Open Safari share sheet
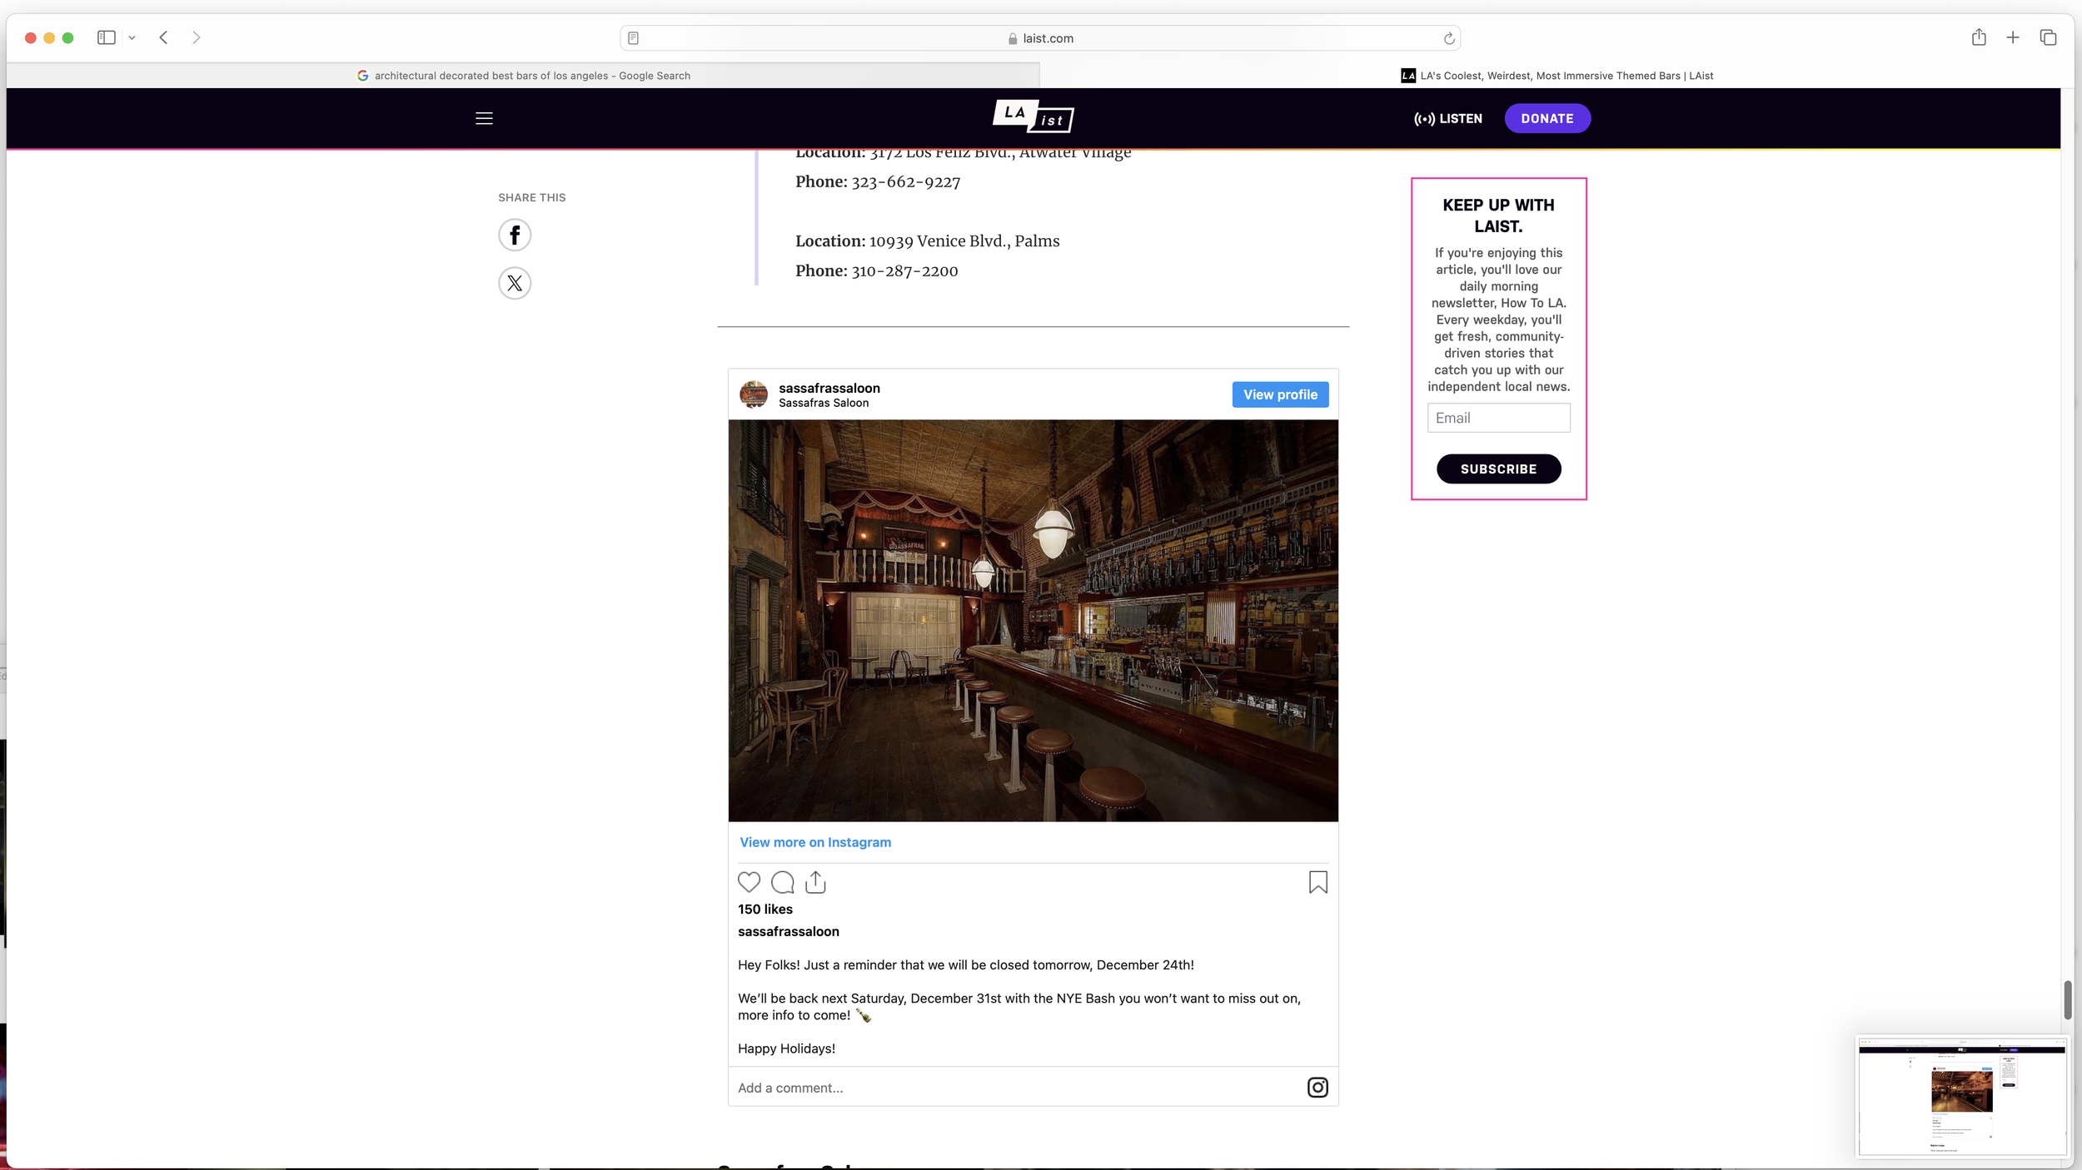This screenshot has height=1170, width=2082. coord(1979,37)
